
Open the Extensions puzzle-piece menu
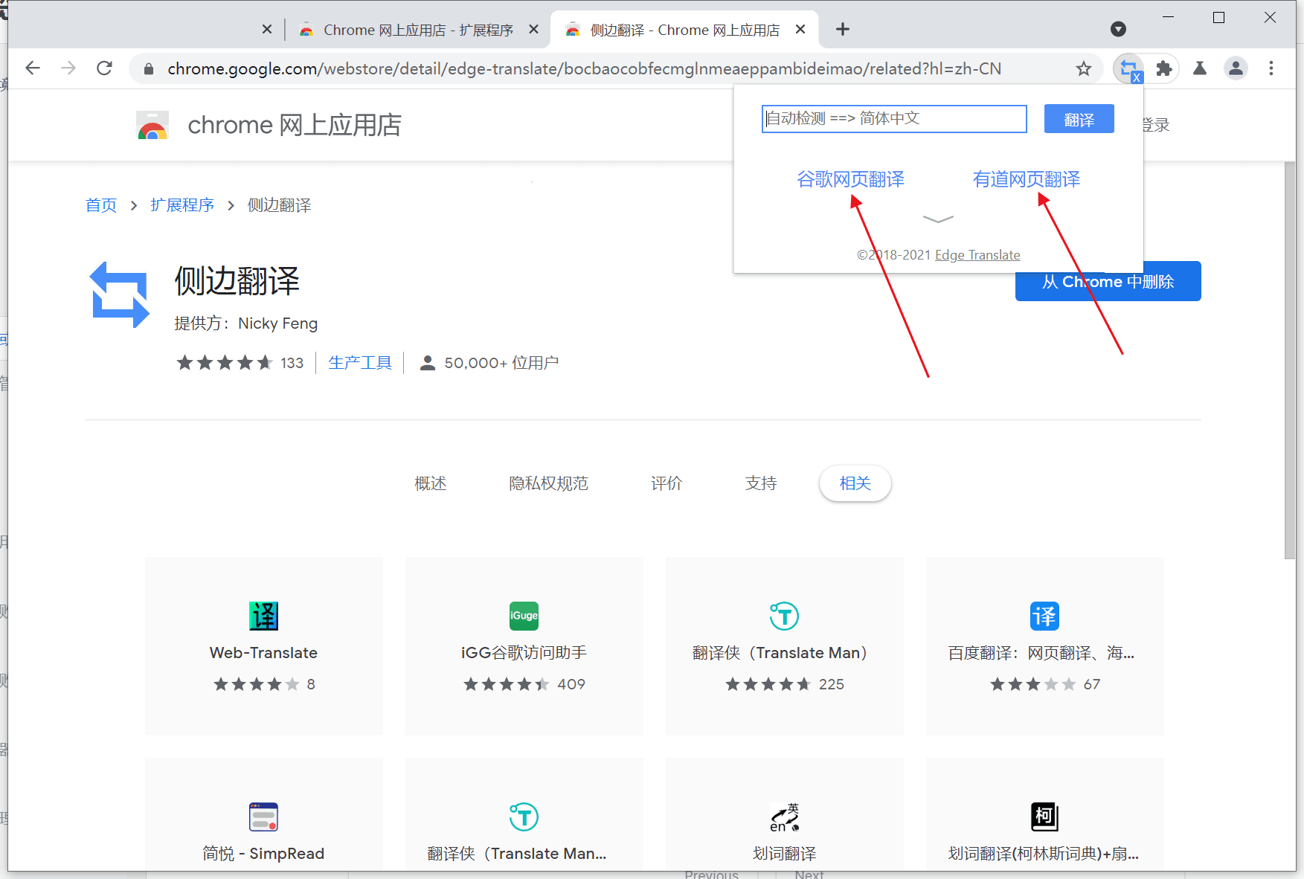coord(1164,68)
